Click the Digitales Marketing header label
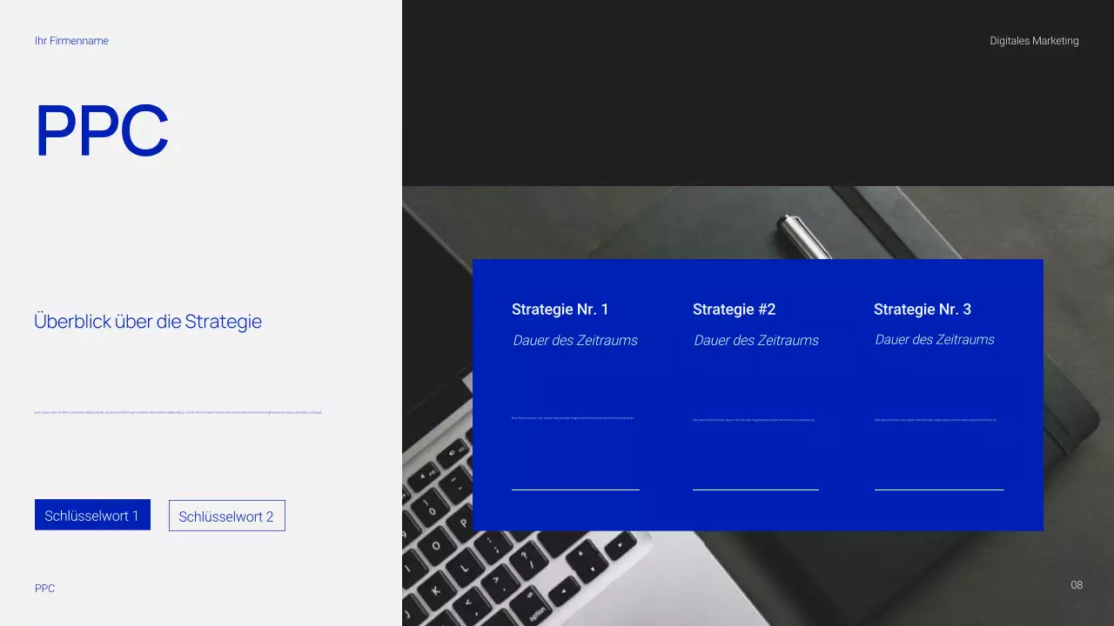 pyautogui.click(x=1034, y=41)
